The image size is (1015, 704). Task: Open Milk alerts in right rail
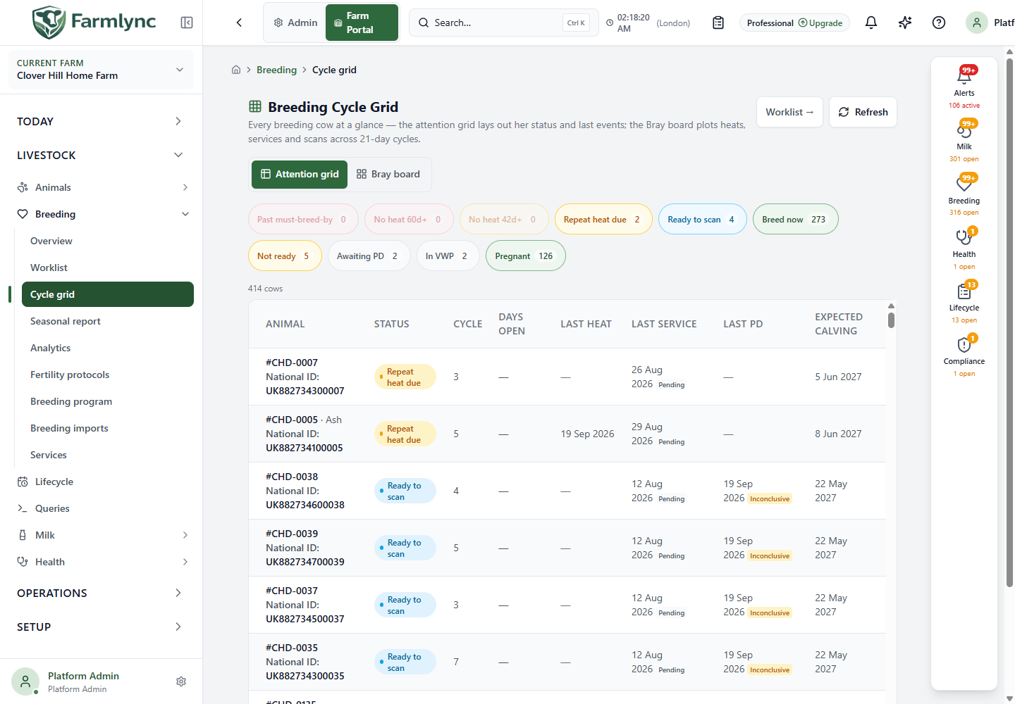[964, 141]
